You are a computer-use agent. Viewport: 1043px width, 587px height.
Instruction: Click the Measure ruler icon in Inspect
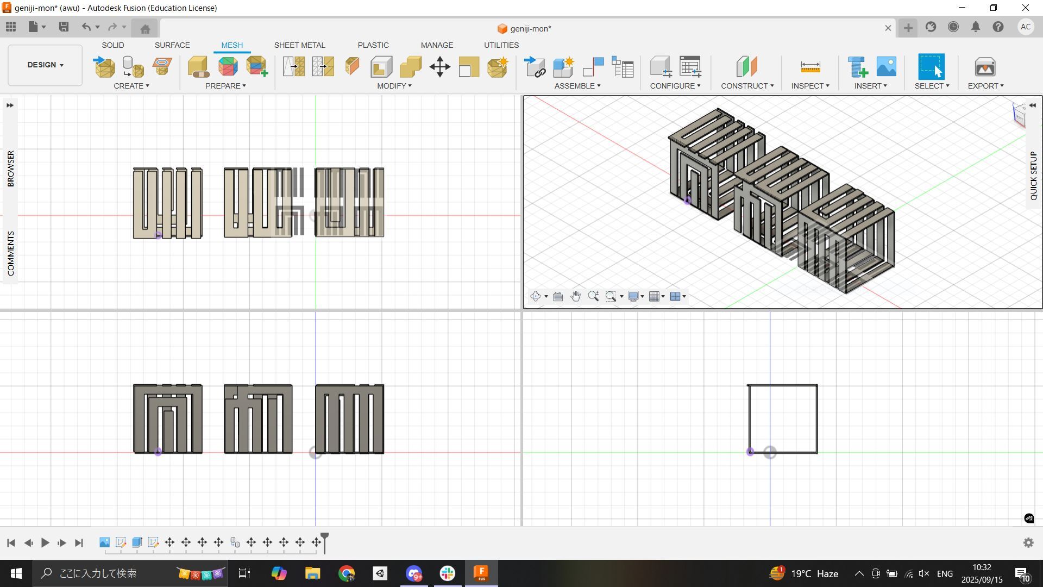click(810, 67)
